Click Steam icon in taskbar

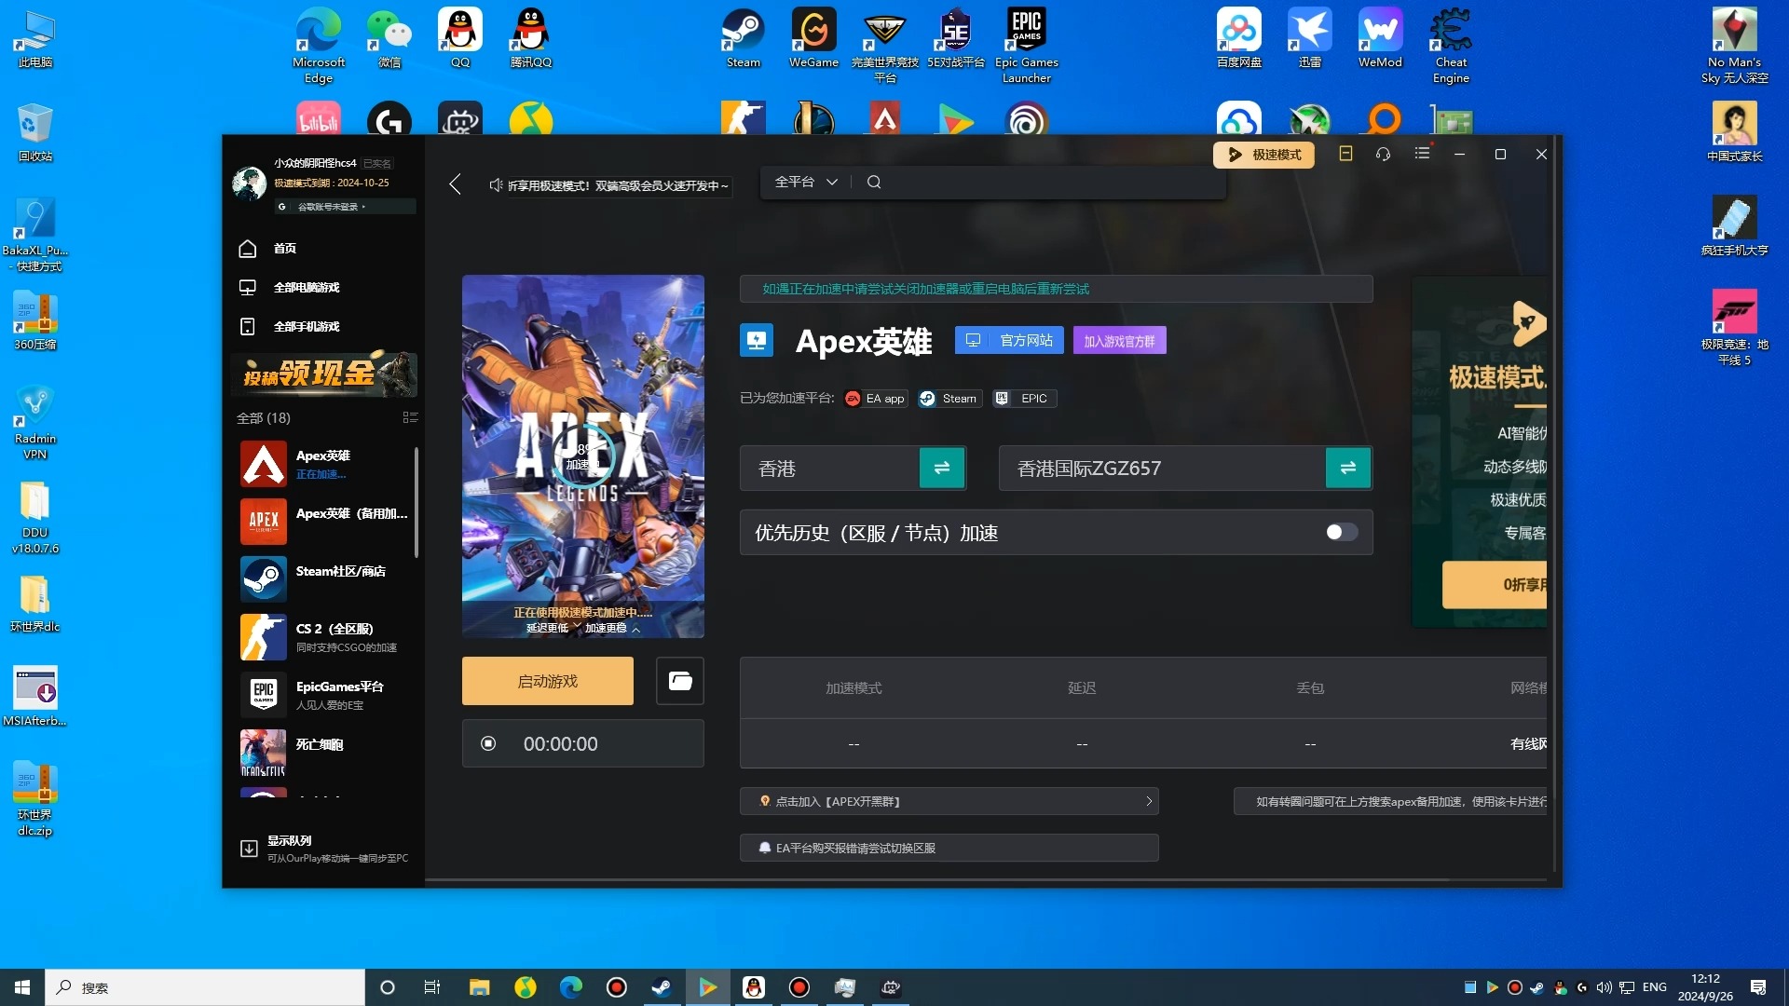click(662, 987)
